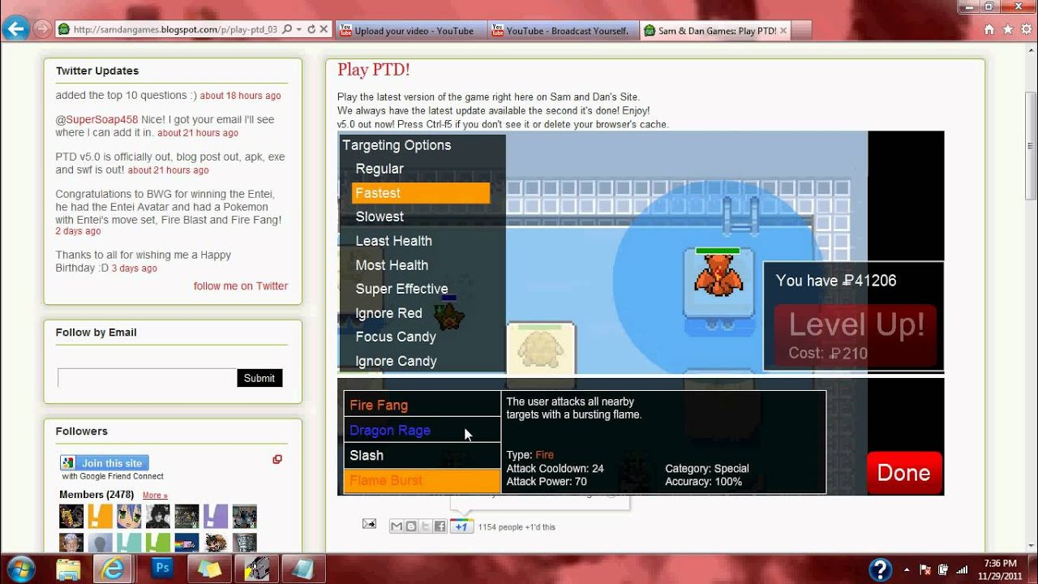The height and width of the screenshot is (584, 1038).
Task: Share post to Twitter icon
Action: tap(426, 526)
